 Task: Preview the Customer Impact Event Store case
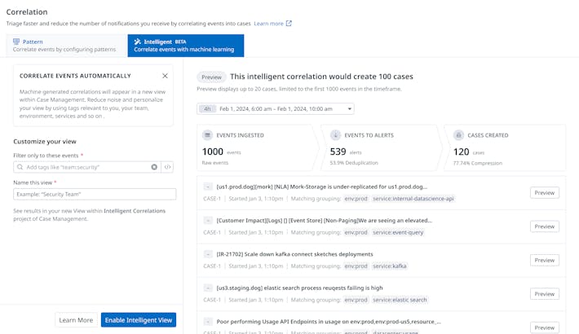[545, 226]
